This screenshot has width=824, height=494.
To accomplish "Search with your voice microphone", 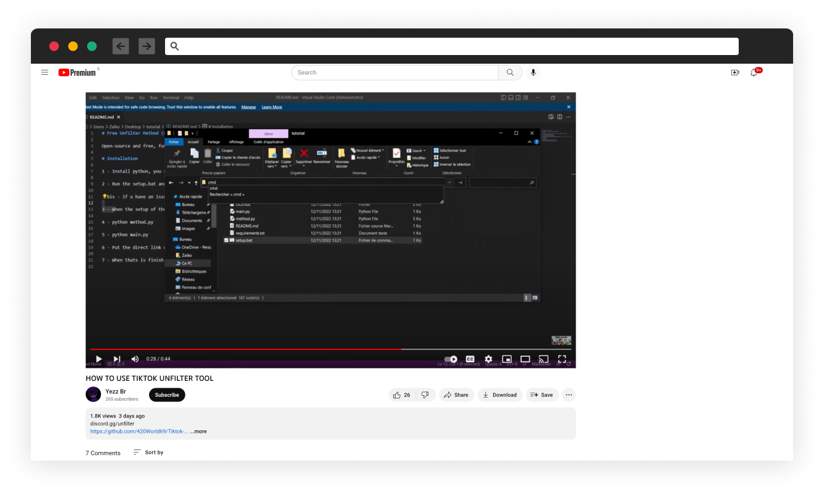I will point(533,72).
